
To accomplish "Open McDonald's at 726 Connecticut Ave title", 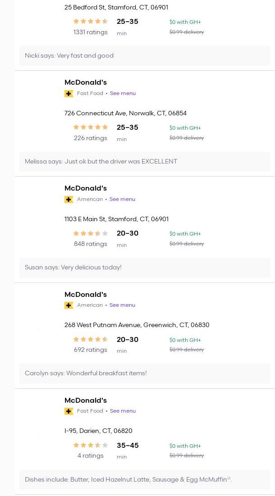I will tap(86, 82).
